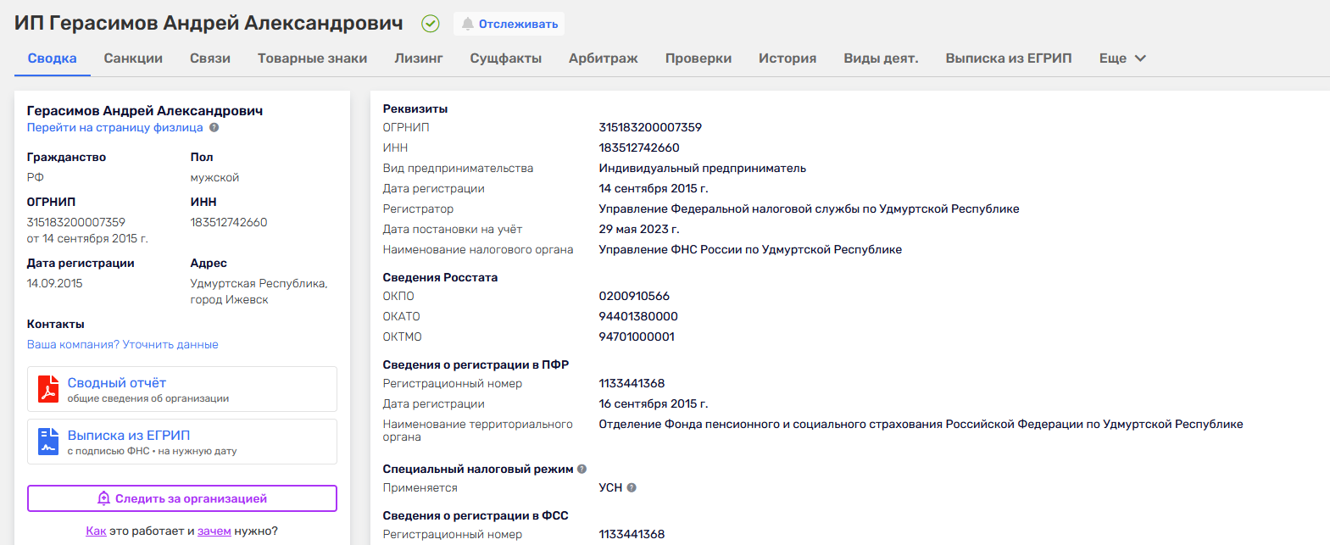Click the зачем link
Image resolution: width=1330 pixels, height=545 pixels.
[214, 531]
